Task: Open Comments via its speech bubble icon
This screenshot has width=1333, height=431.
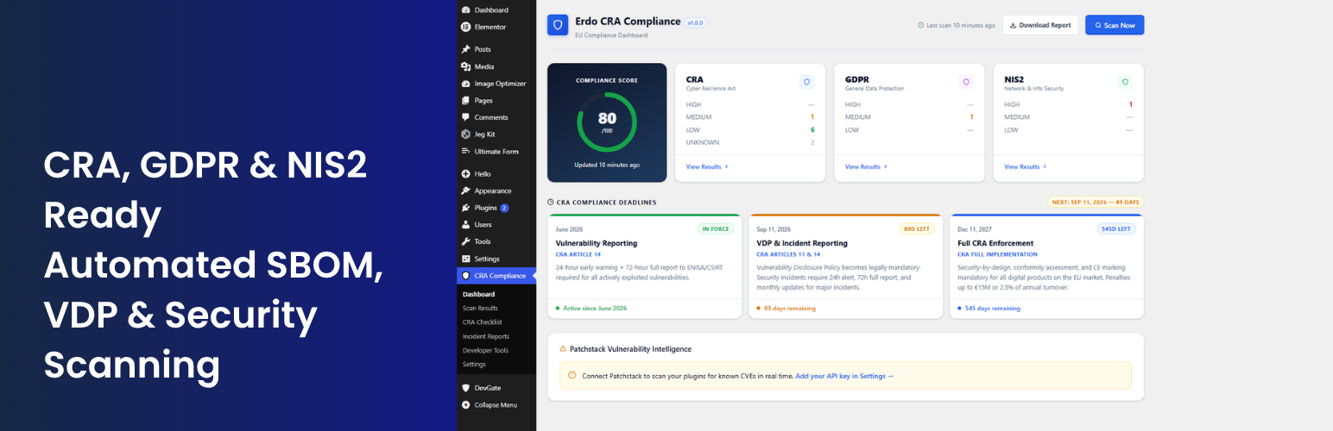Action: click(x=466, y=117)
